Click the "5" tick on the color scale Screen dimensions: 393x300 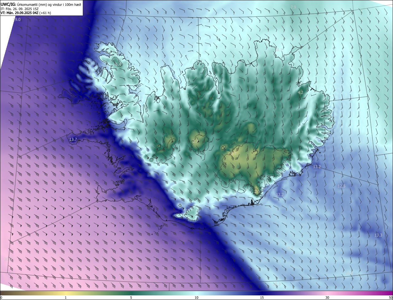point(131,298)
